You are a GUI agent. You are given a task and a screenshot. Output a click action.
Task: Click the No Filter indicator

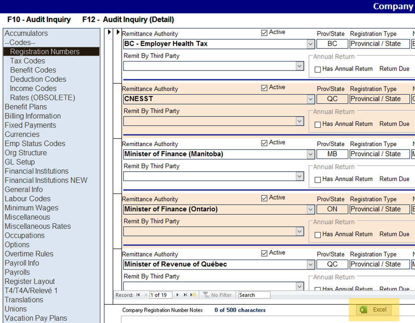coord(217,295)
